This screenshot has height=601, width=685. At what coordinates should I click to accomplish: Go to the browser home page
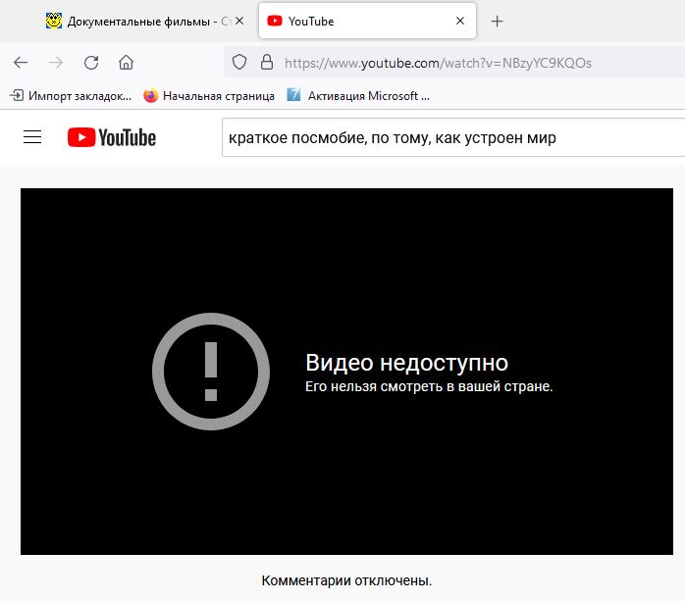click(x=126, y=63)
